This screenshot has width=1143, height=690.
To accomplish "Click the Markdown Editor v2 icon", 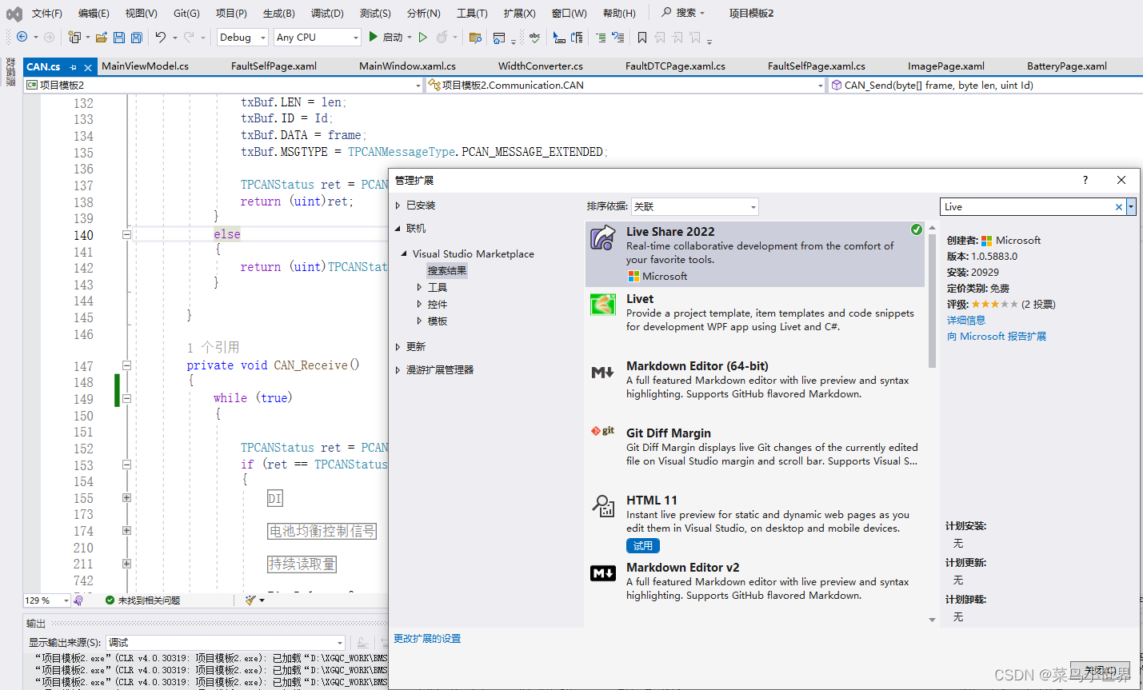I will coord(602,572).
